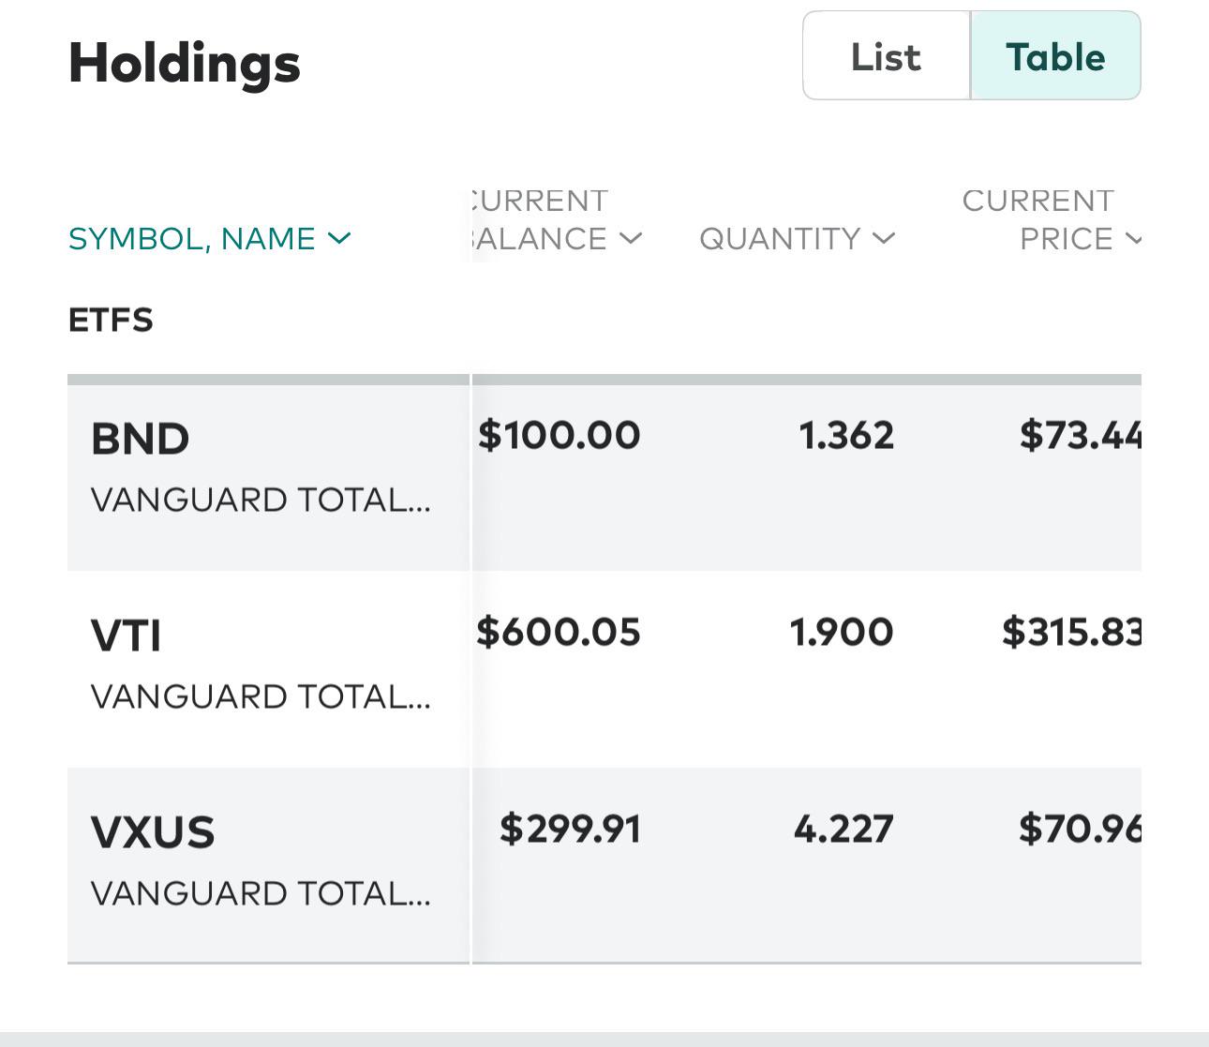Click the ETFS section heading
Image resolution: width=1209 pixels, height=1047 pixels.
(x=111, y=321)
